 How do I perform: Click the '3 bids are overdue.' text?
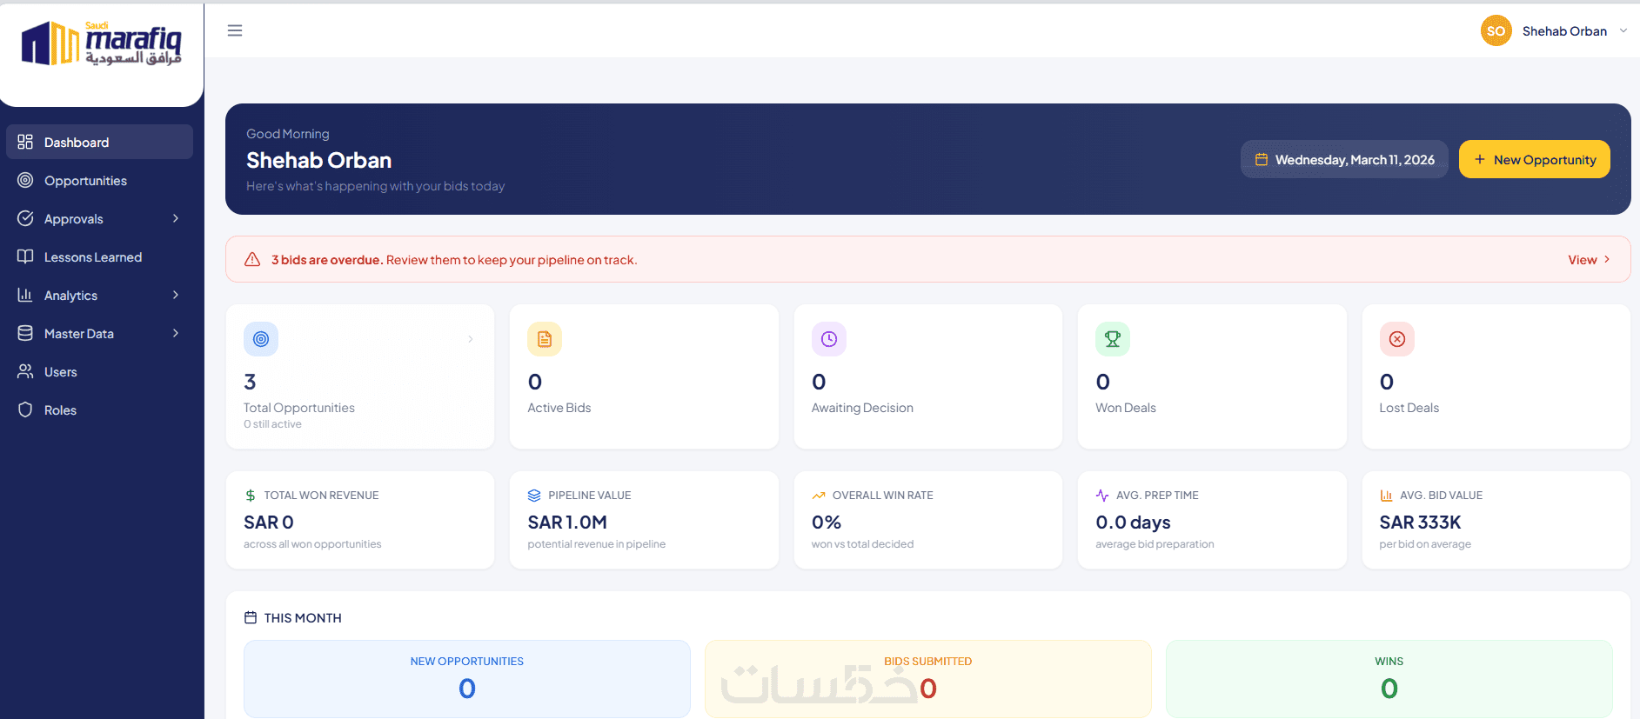point(327,260)
